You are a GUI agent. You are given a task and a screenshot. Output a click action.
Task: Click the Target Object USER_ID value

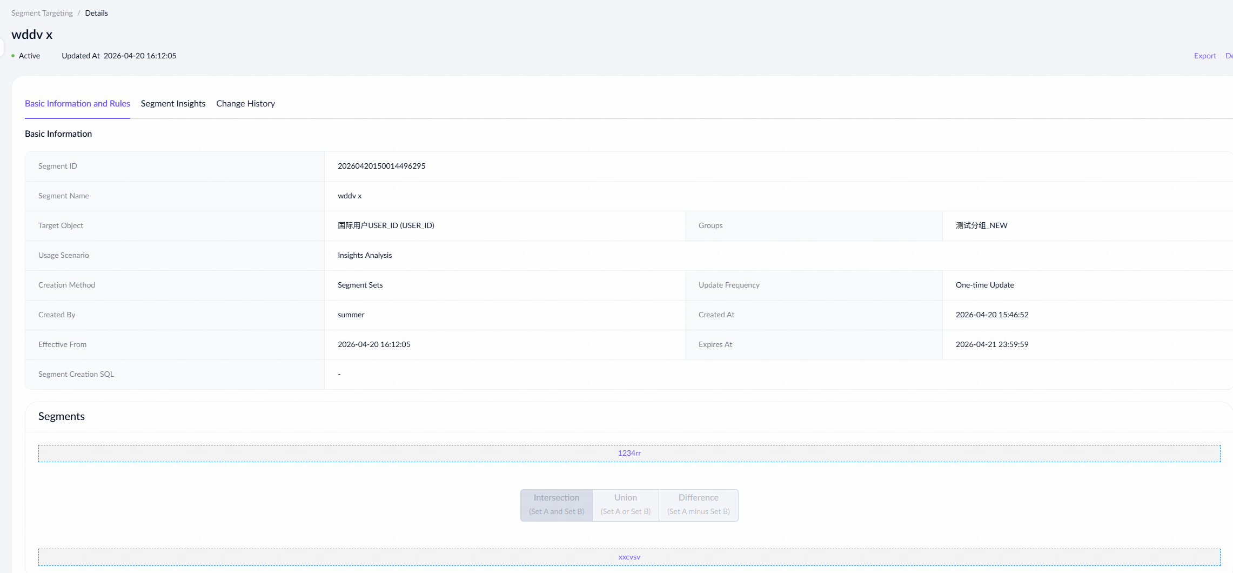[x=386, y=225]
